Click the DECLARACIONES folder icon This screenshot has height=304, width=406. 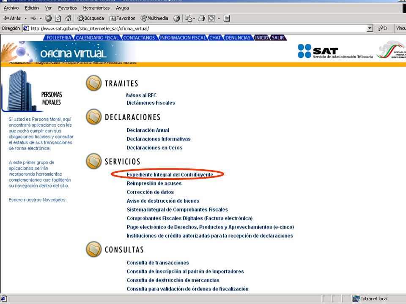pos(94,117)
